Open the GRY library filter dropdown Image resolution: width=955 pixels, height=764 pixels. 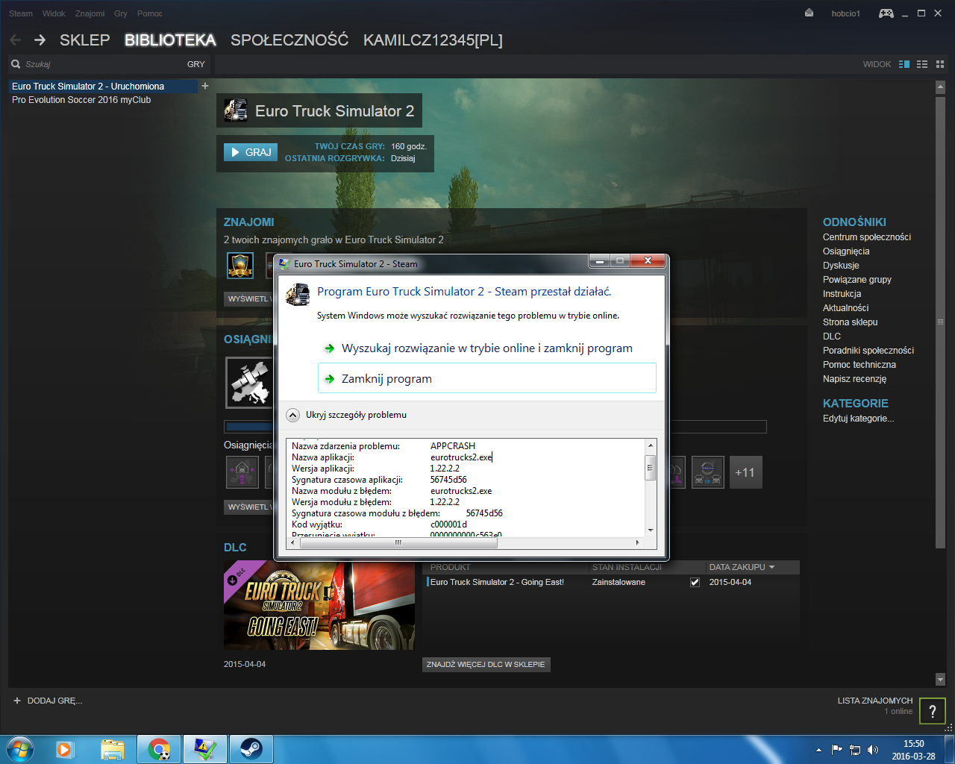195,64
